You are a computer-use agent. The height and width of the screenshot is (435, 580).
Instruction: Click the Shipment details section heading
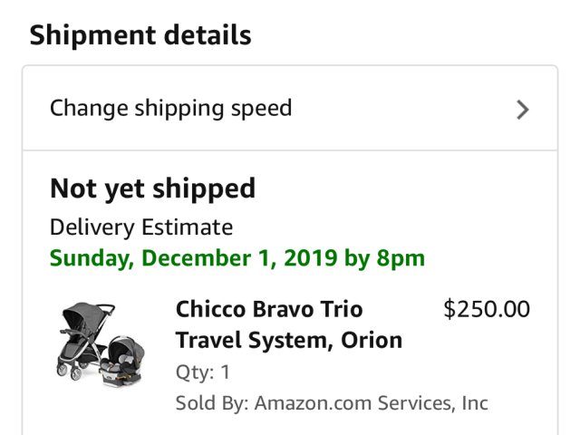pyautogui.click(x=140, y=35)
